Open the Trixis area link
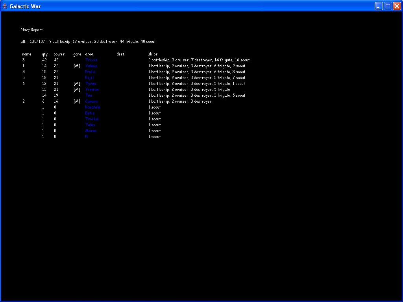Screen dimensions: 403x302 click(91, 60)
